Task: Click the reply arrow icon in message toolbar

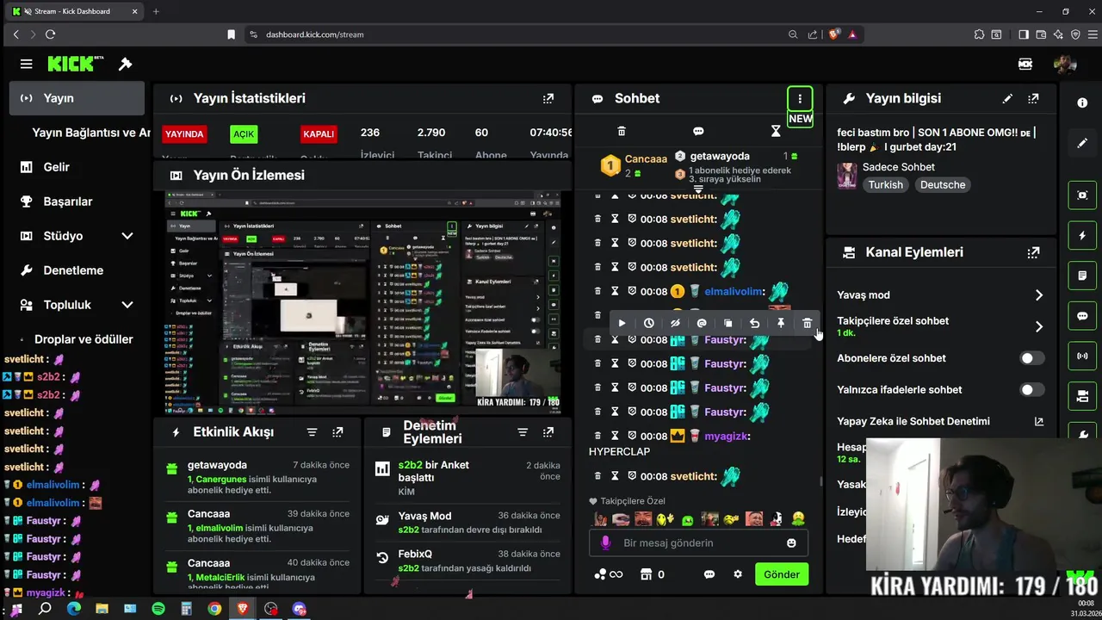Action: [x=754, y=323]
